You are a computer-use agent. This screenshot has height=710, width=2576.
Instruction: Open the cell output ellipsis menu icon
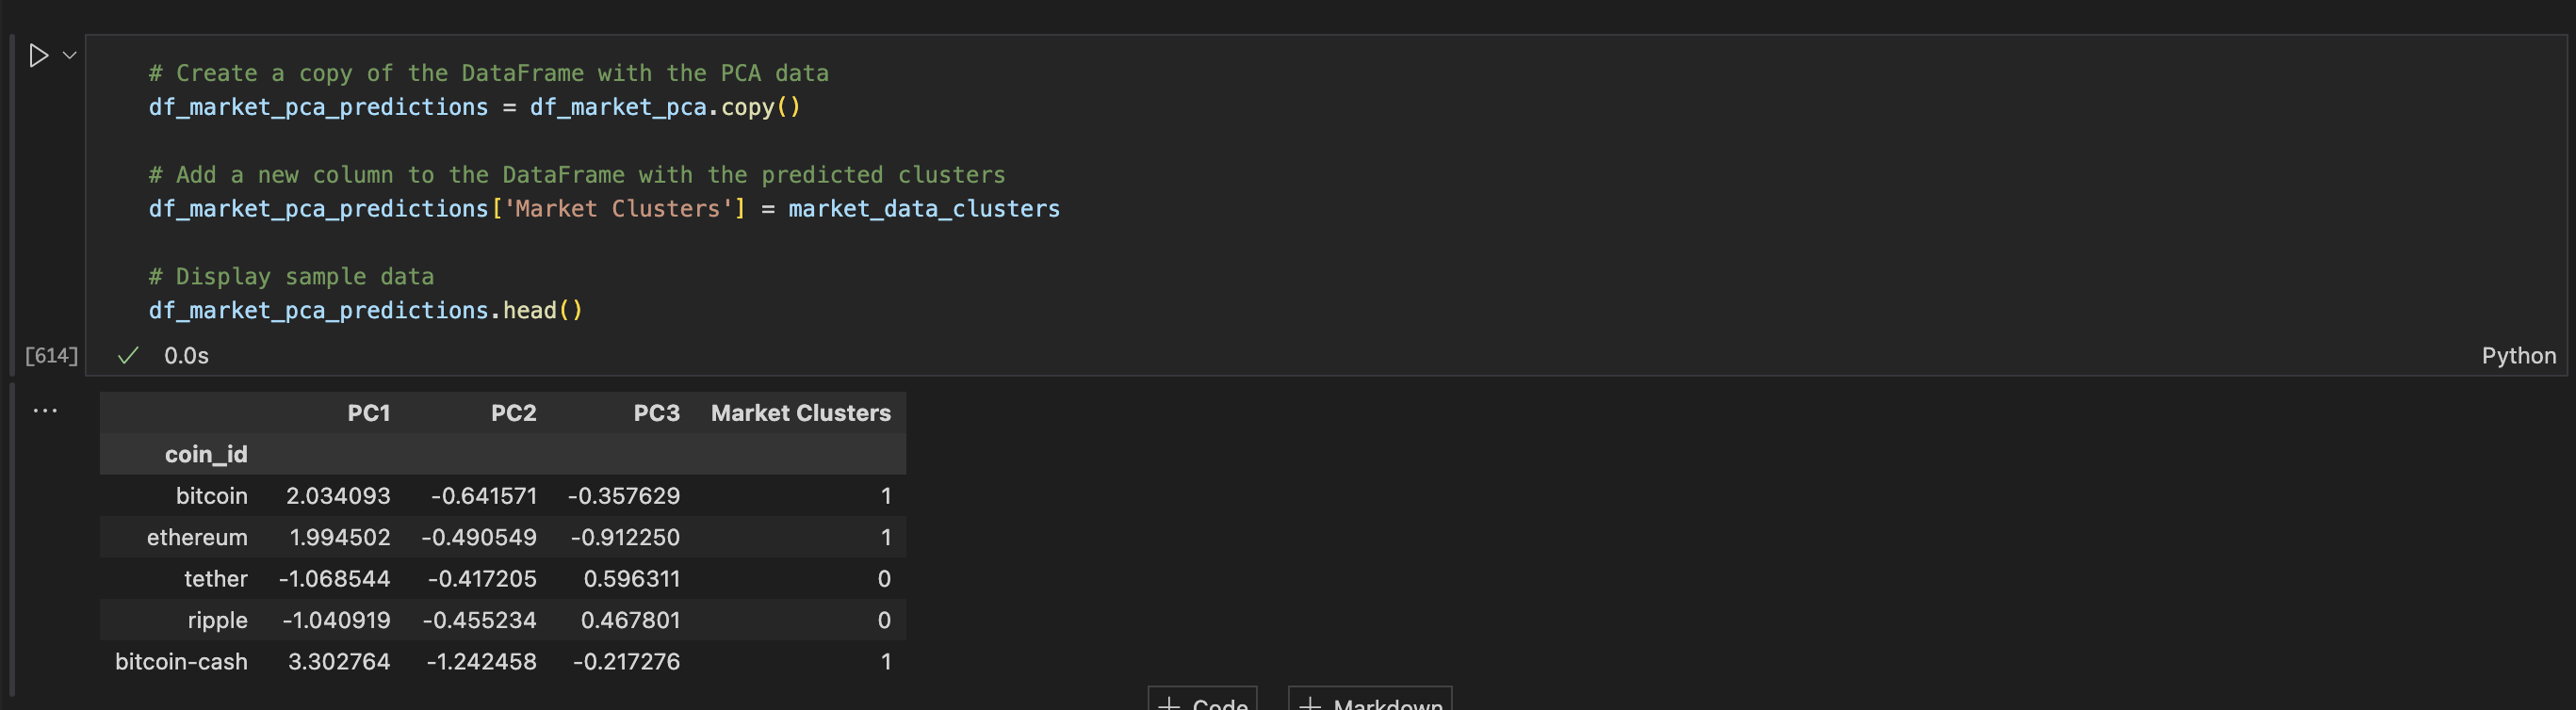pos(45,410)
